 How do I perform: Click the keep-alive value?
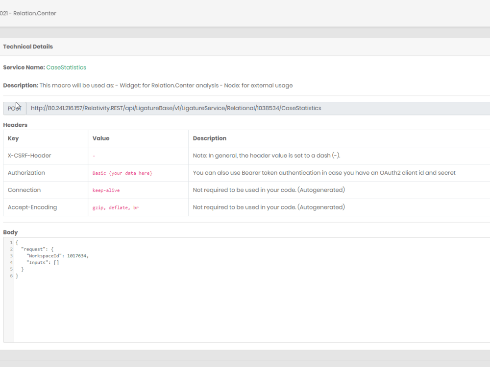(x=106, y=190)
